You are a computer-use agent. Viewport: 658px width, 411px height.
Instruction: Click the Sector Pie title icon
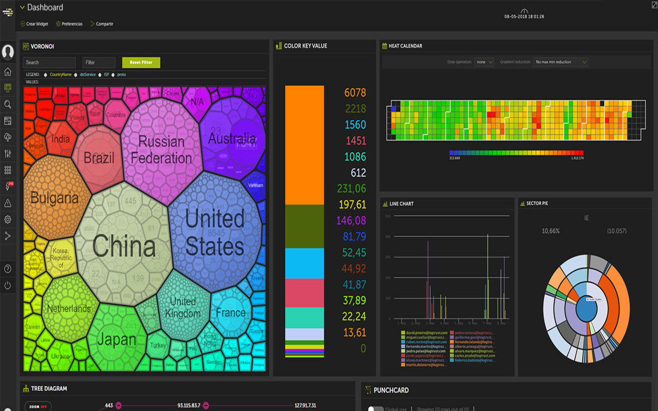click(522, 203)
